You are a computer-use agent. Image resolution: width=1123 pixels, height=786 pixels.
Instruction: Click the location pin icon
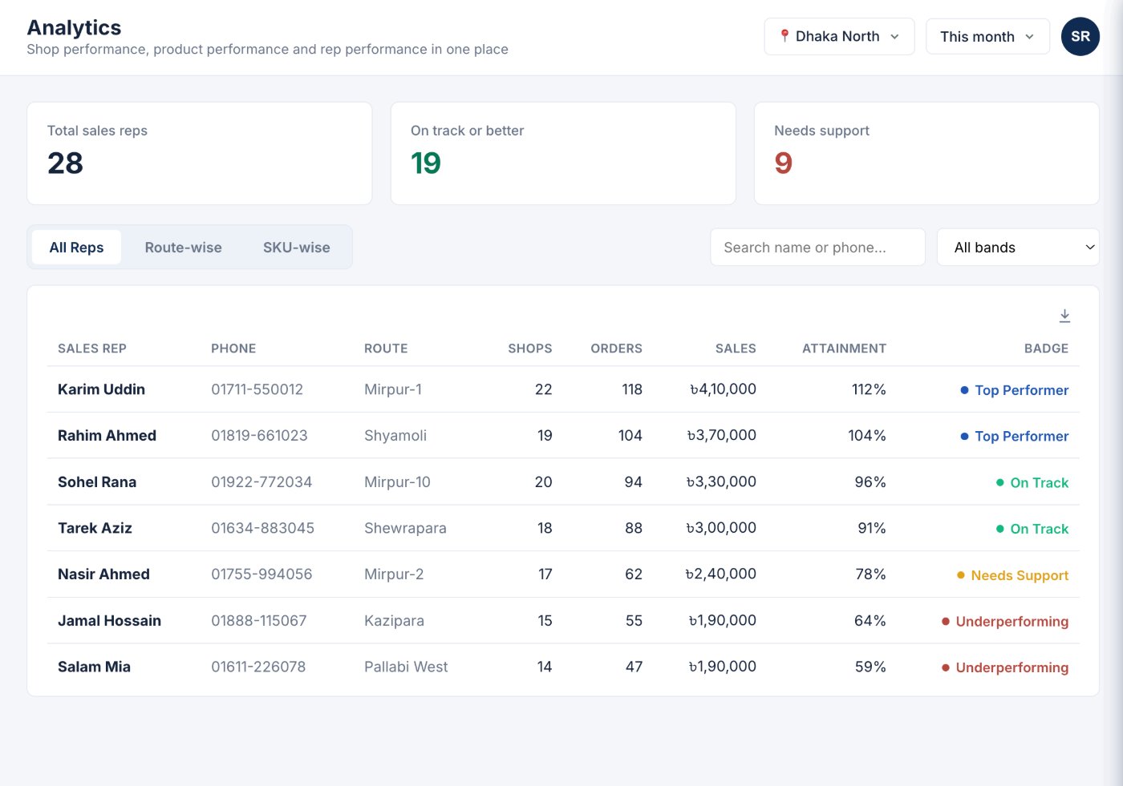pos(784,36)
